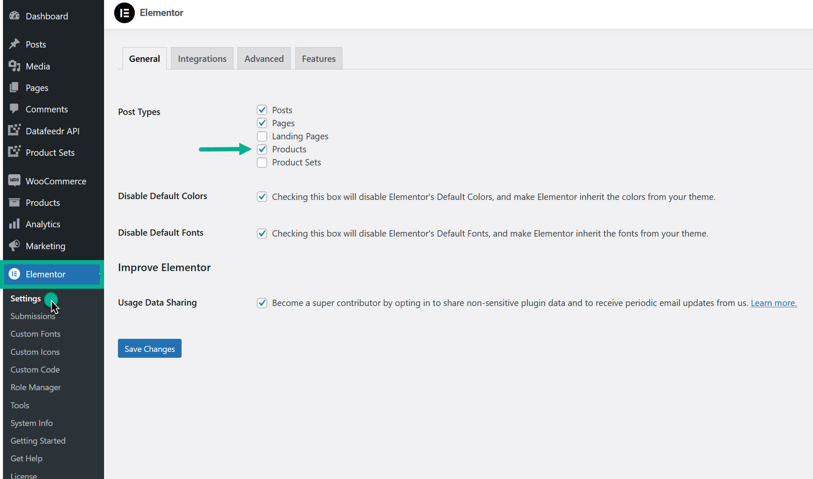The width and height of the screenshot is (813, 479).
Task: Click the Product Sets checkbox label
Action: pos(296,162)
